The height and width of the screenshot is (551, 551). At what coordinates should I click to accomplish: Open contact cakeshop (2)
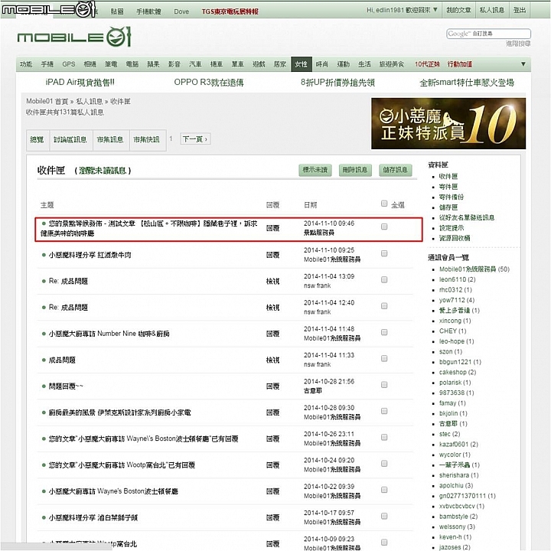click(x=458, y=372)
